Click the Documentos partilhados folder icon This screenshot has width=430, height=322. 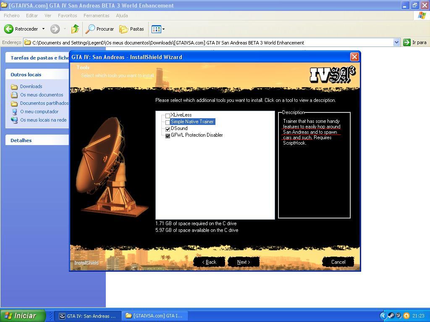14,104
